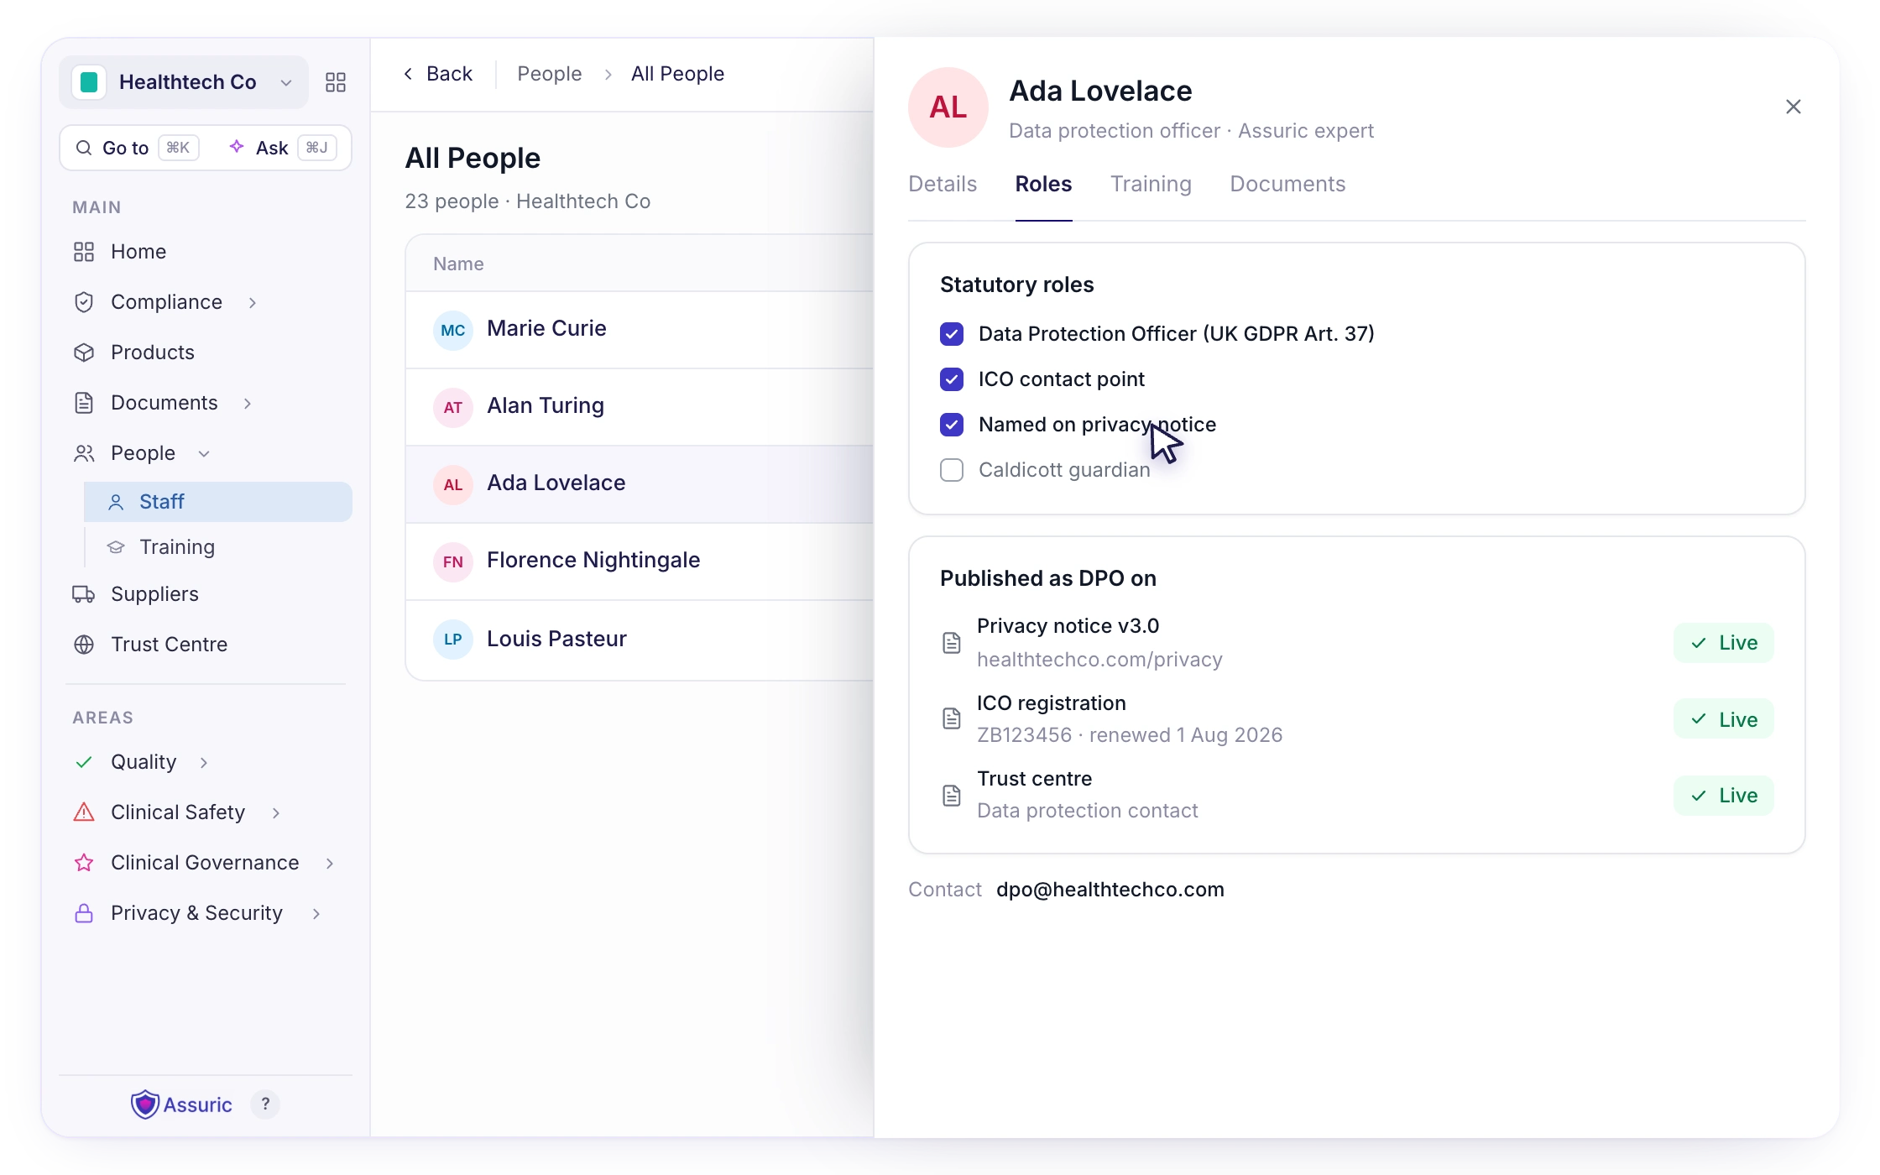This screenshot has height=1175, width=1880.
Task: Click the Clinical Governance star icon
Action: tap(84, 863)
